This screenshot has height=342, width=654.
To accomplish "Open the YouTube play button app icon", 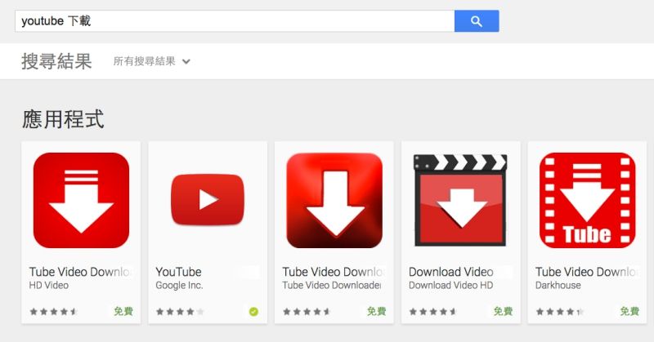I will point(208,200).
